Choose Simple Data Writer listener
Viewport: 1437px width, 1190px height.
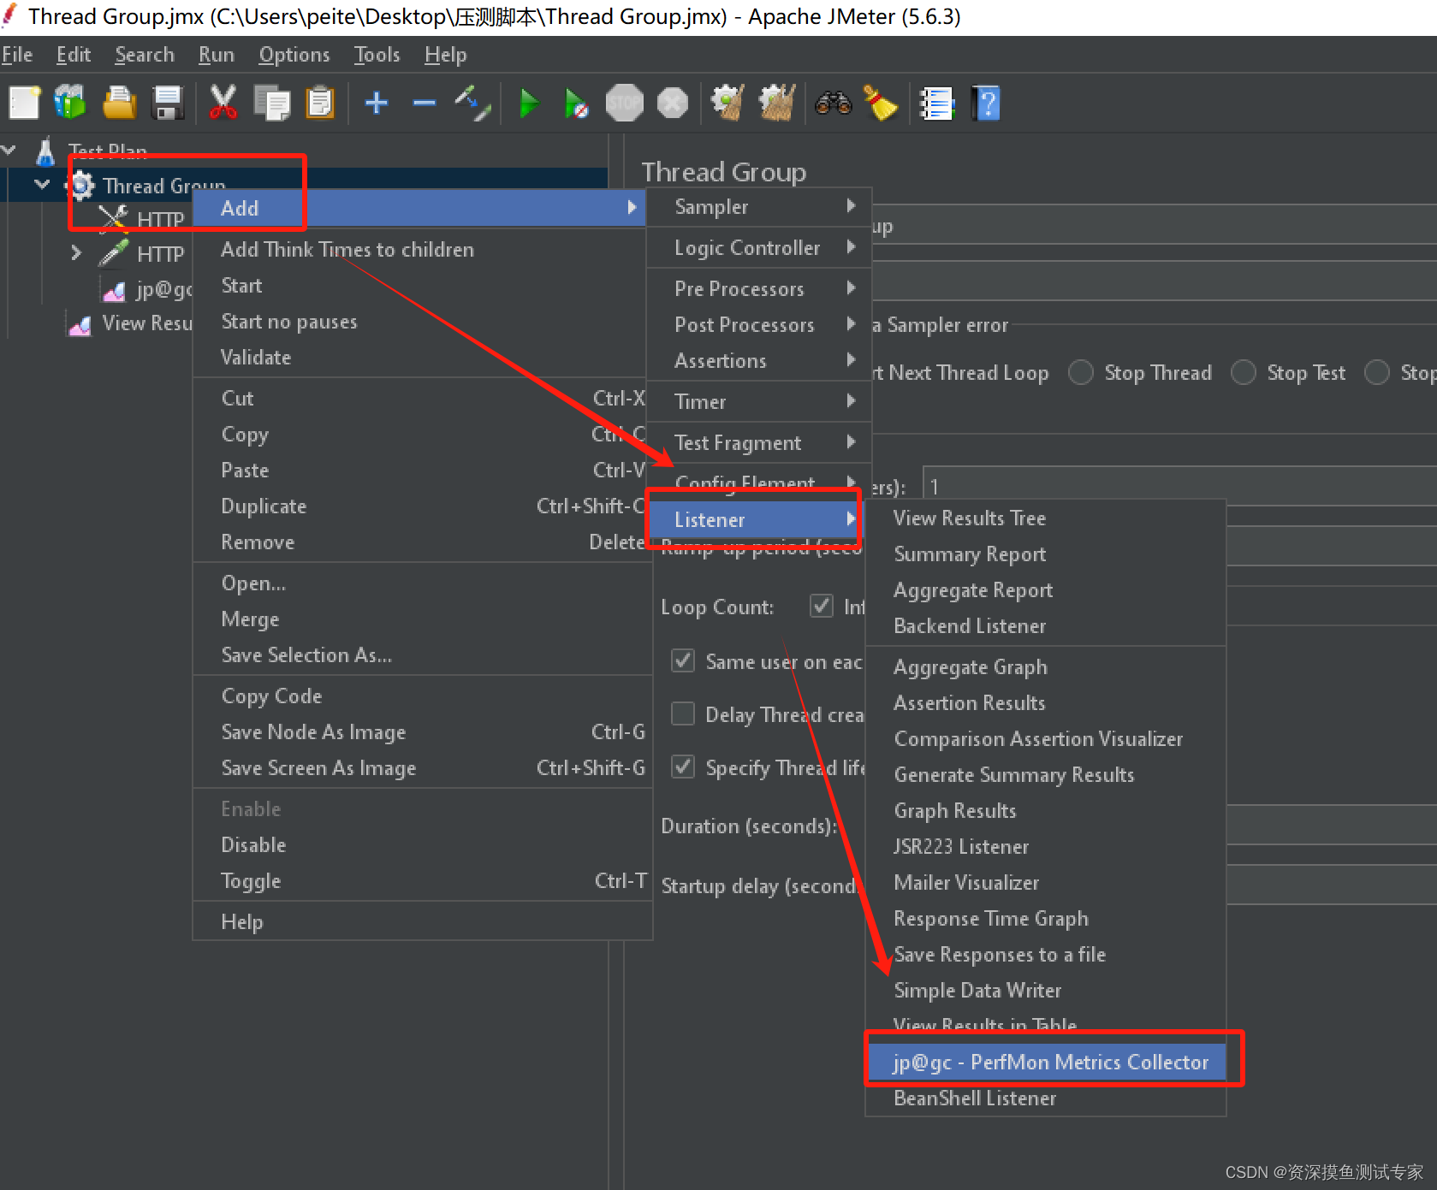[1046, 991]
